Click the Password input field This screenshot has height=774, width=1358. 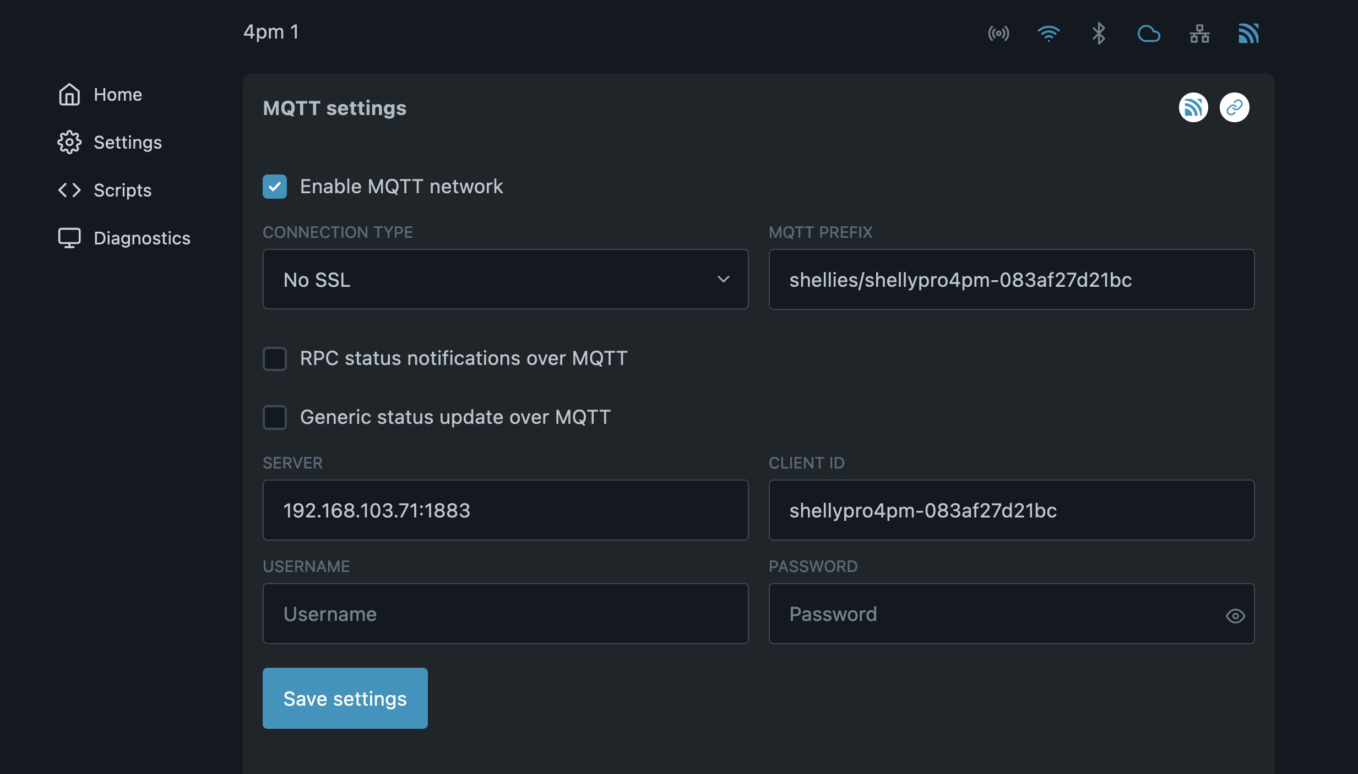pos(1012,613)
